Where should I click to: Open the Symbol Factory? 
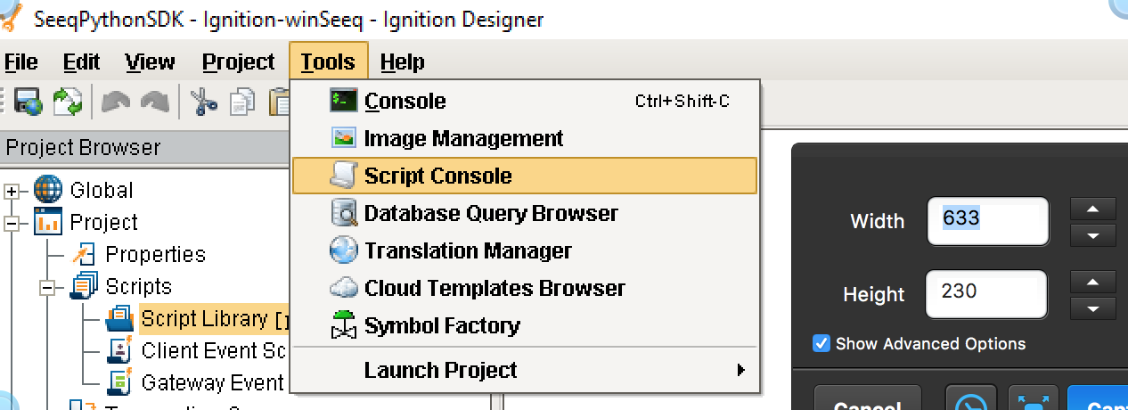point(442,325)
